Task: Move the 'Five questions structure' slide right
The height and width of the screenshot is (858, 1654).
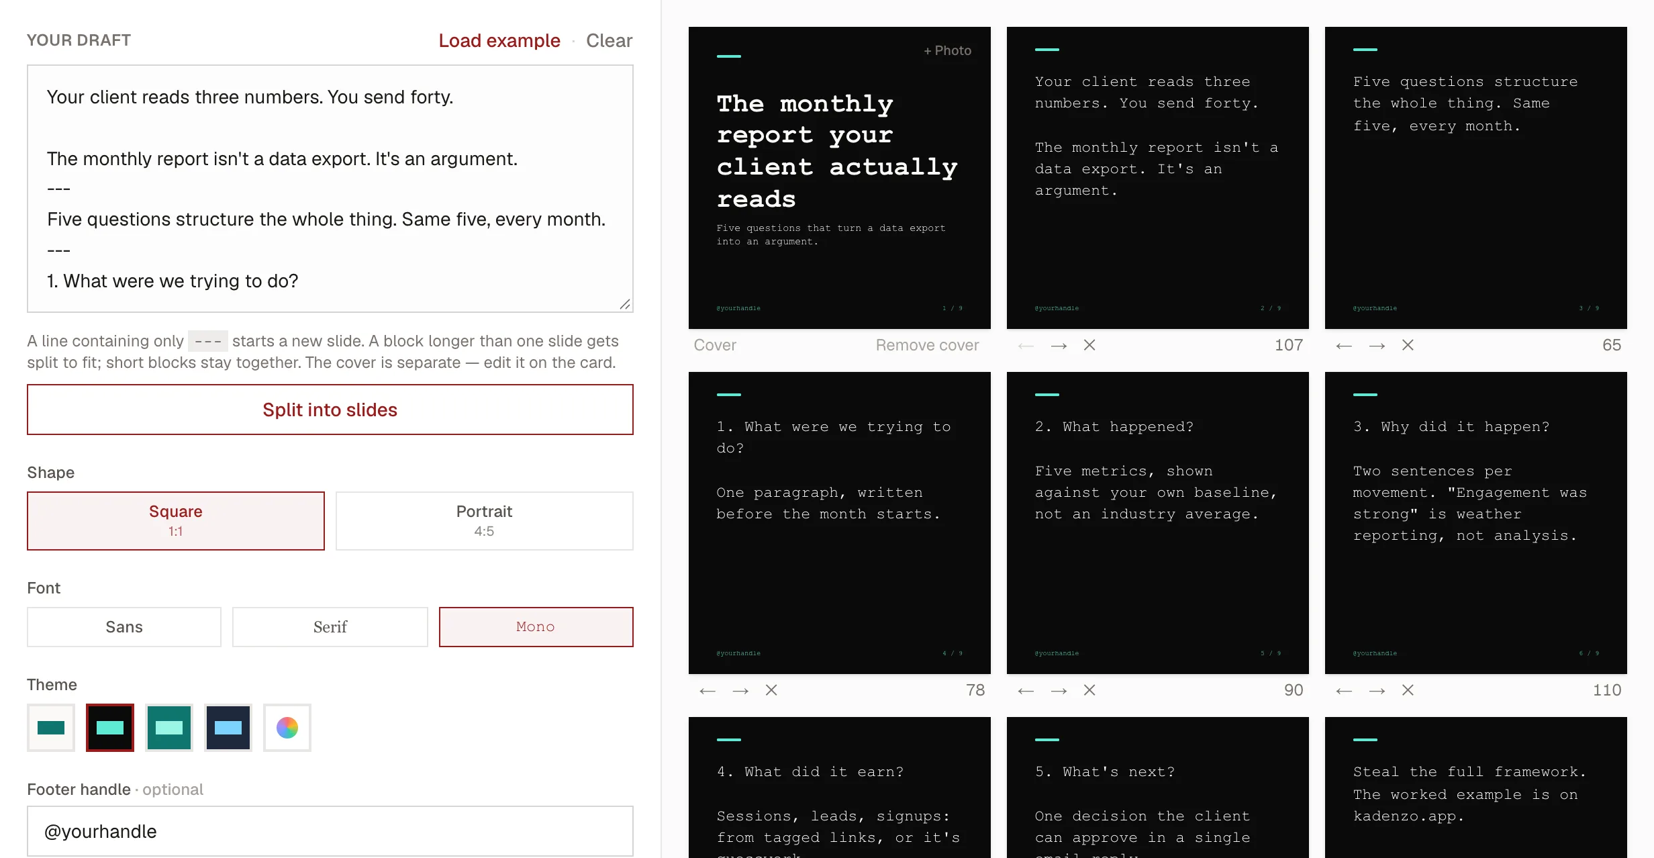Action: click(1377, 346)
